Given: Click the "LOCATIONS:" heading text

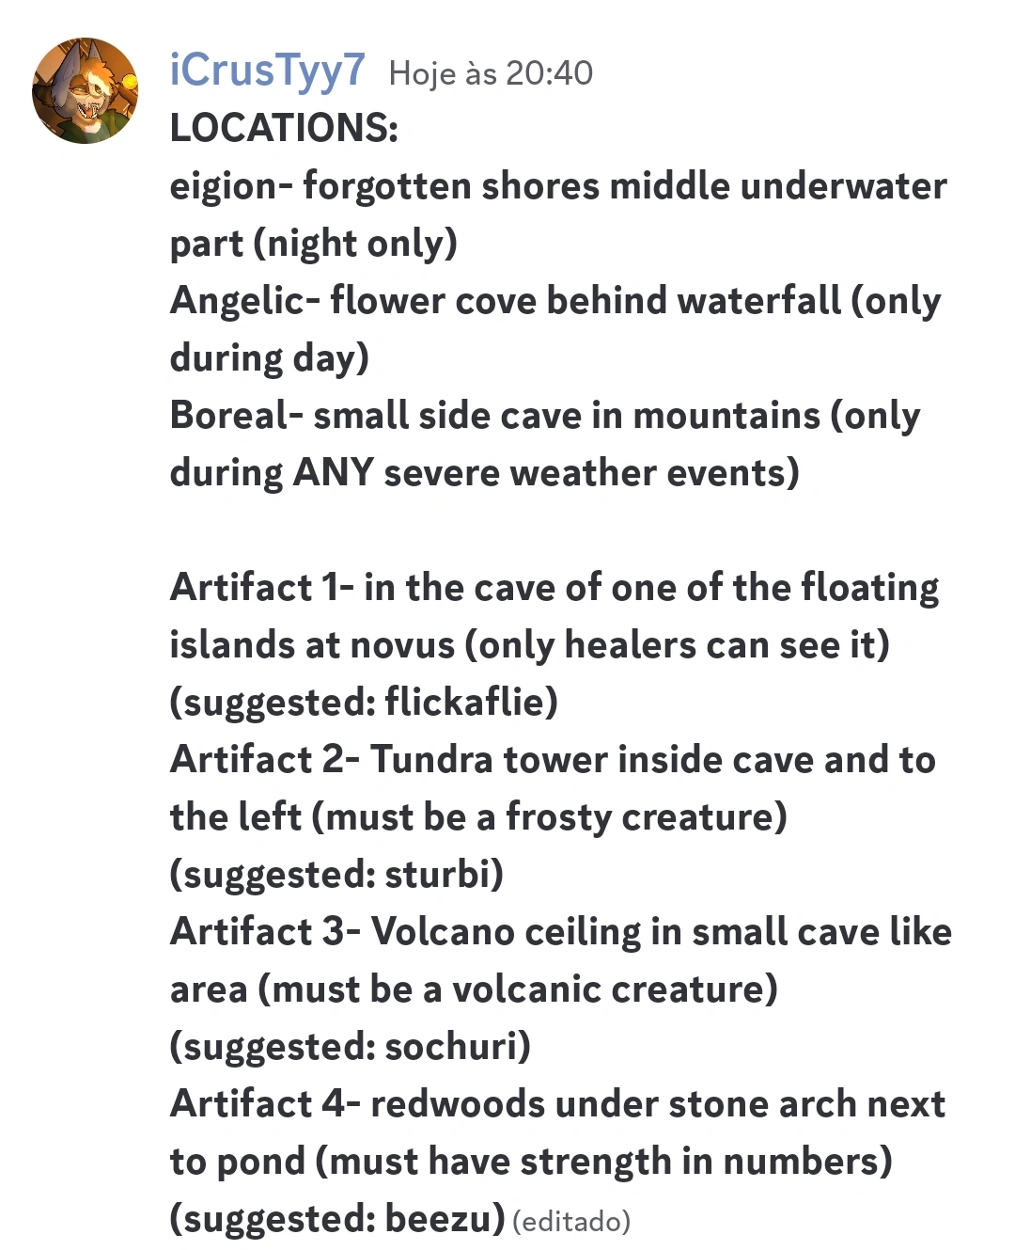Looking at the screenshot, I should [284, 128].
